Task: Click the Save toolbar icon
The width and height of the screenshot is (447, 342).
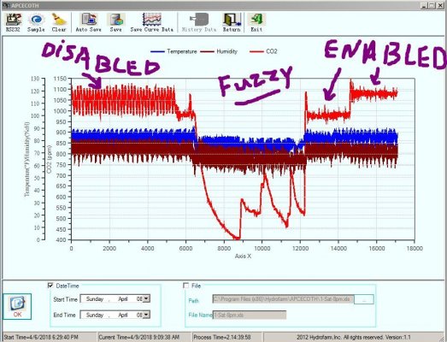Action: (115, 22)
